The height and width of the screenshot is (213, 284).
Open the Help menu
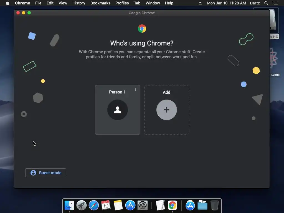click(x=169, y=3)
